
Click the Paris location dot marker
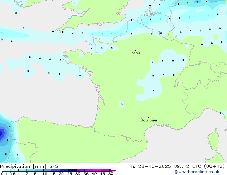[x=135, y=50]
